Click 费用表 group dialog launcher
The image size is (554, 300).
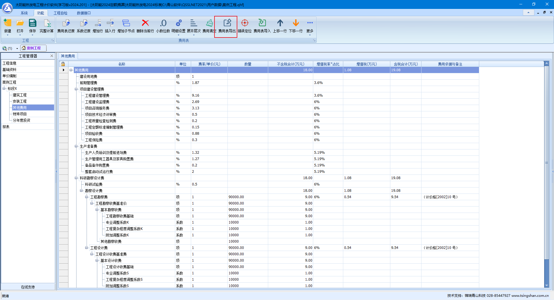314,40
